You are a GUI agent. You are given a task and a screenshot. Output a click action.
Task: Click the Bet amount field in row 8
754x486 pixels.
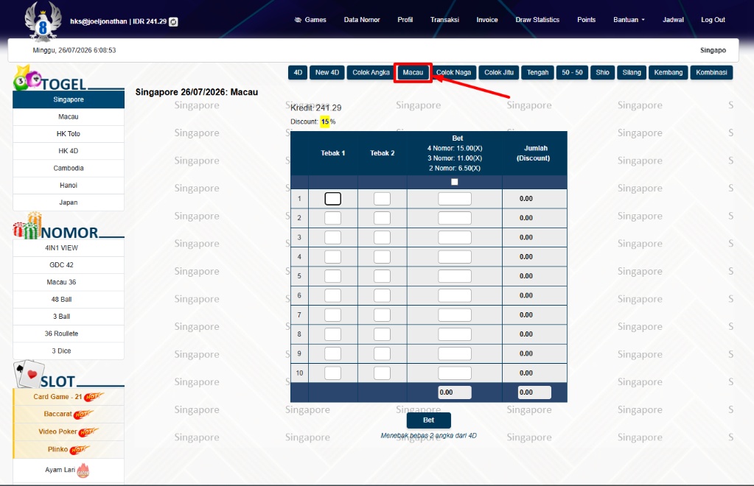click(x=455, y=334)
